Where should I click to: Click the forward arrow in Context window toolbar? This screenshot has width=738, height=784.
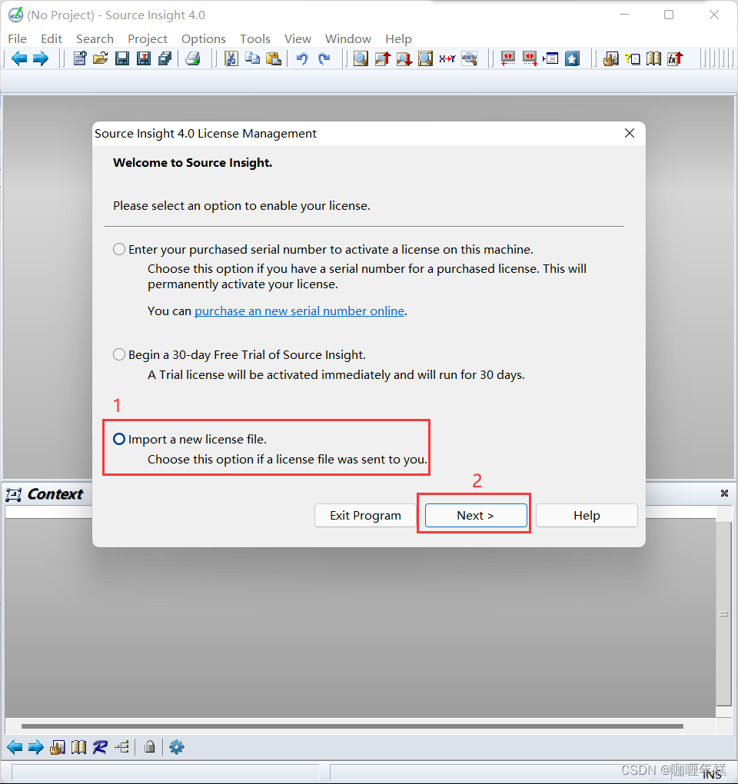point(36,747)
